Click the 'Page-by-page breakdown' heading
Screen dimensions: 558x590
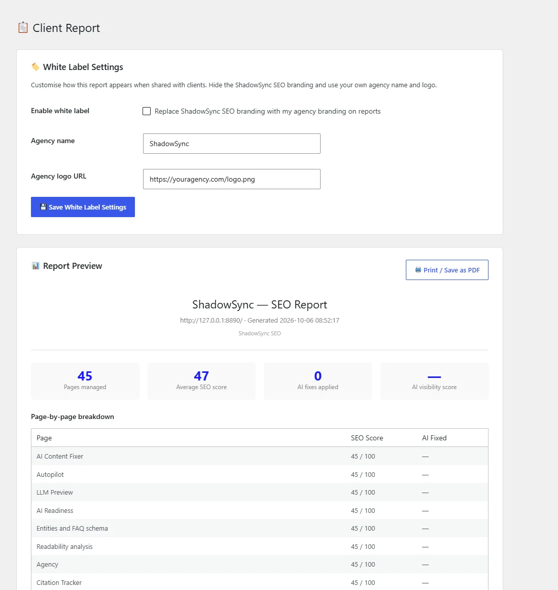[x=72, y=417]
